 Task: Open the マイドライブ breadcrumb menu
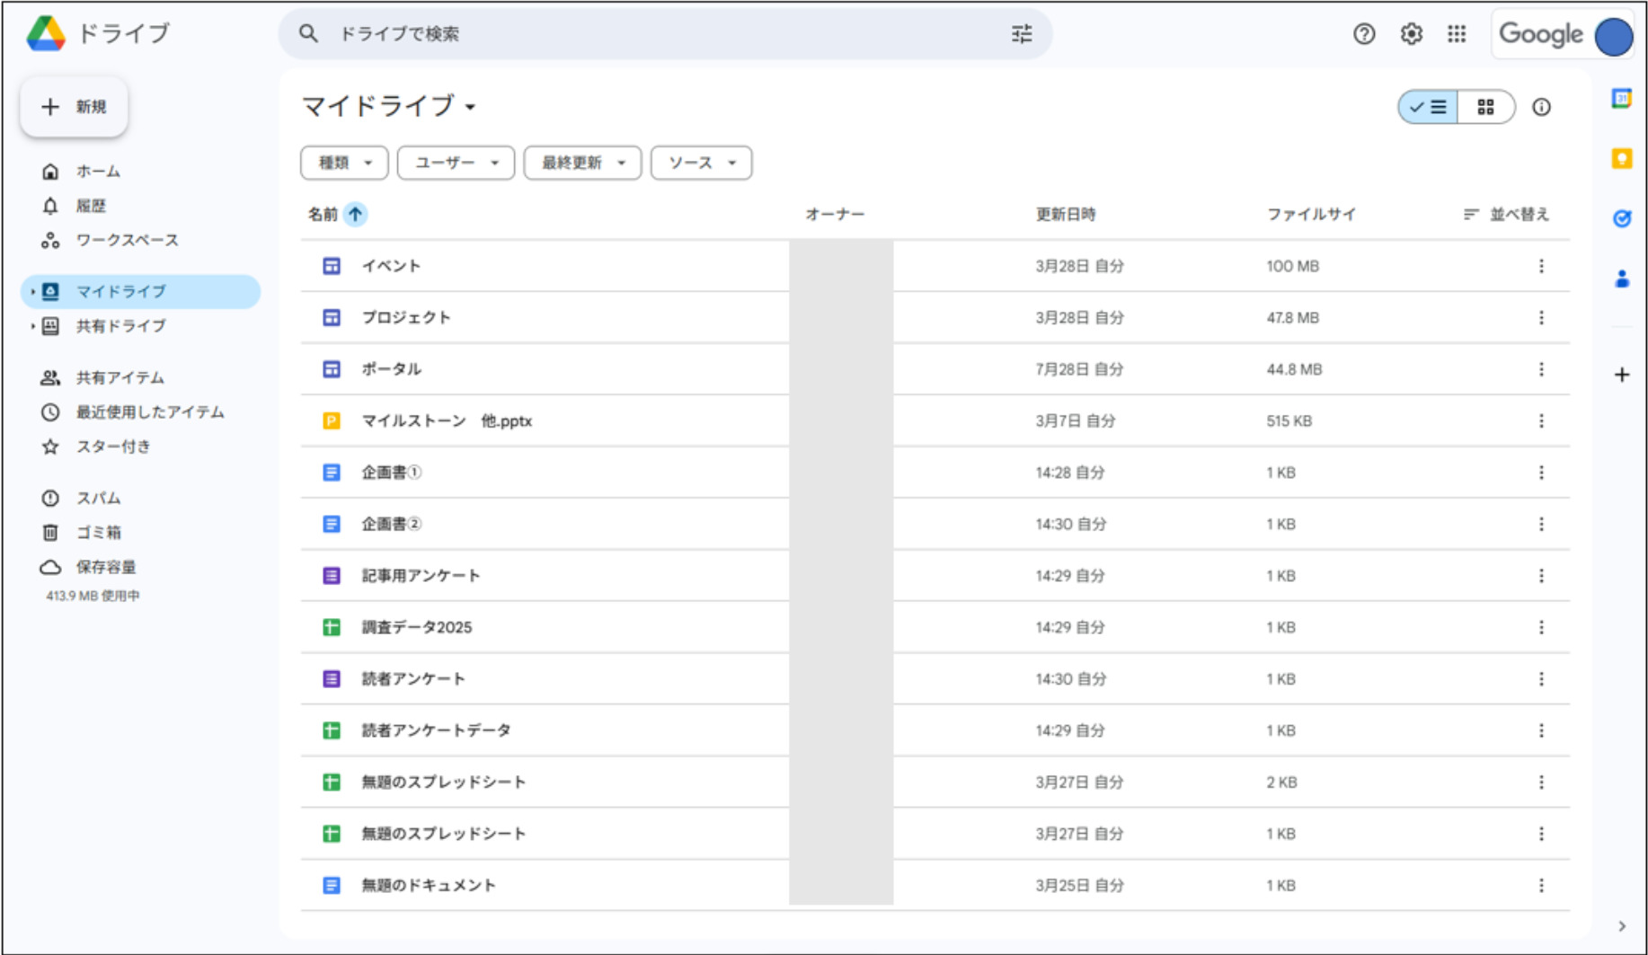(x=471, y=106)
